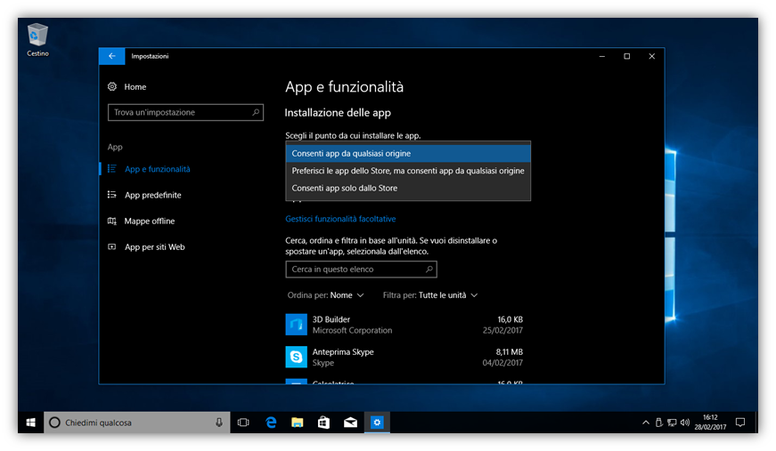
Task: Go back with the Settings back arrow
Action: point(111,56)
